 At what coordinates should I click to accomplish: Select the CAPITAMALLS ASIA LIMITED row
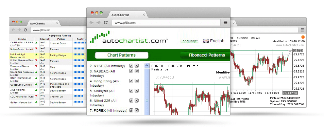pyautogui.click(x=48, y=44)
